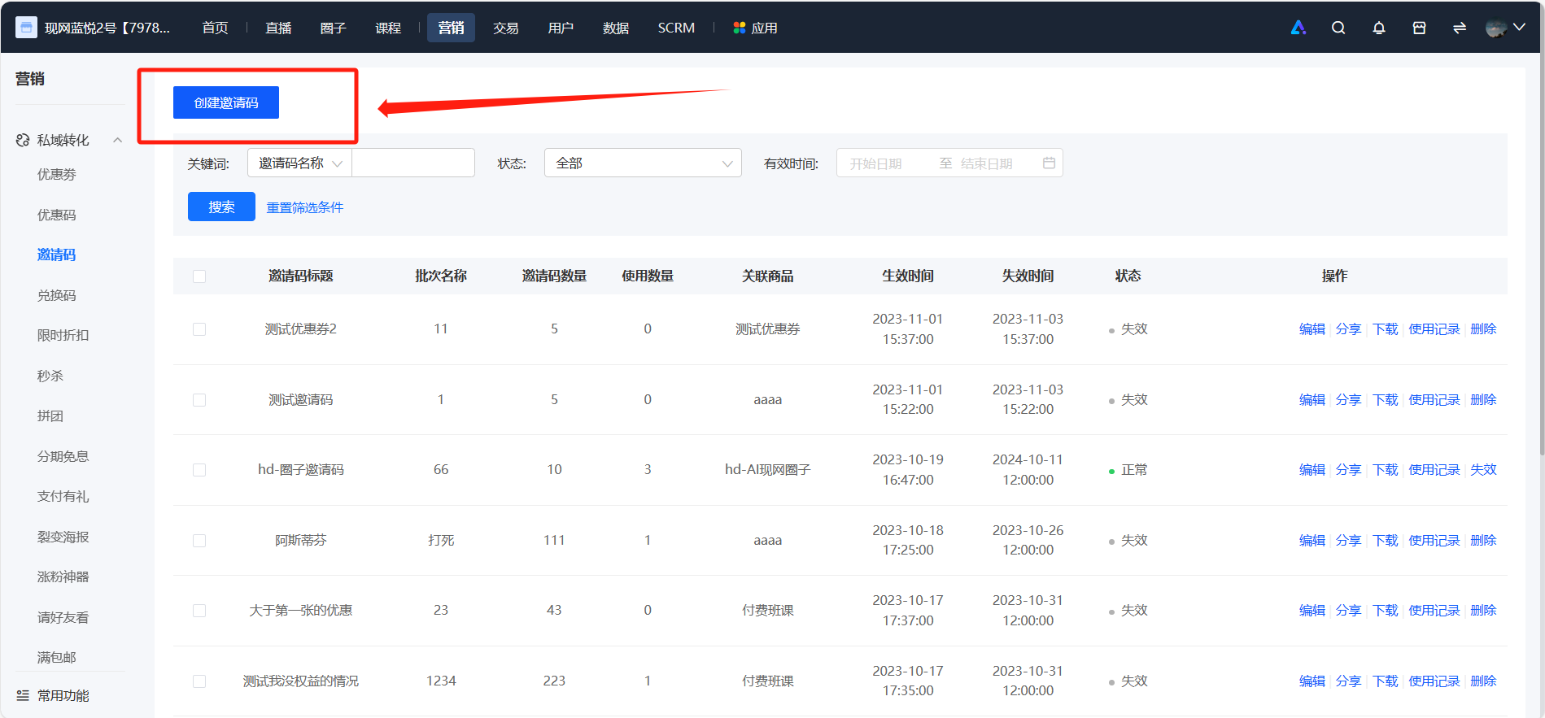
Task: Open 满包邮 in the sidebar
Action: pyautogui.click(x=57, y=657)
